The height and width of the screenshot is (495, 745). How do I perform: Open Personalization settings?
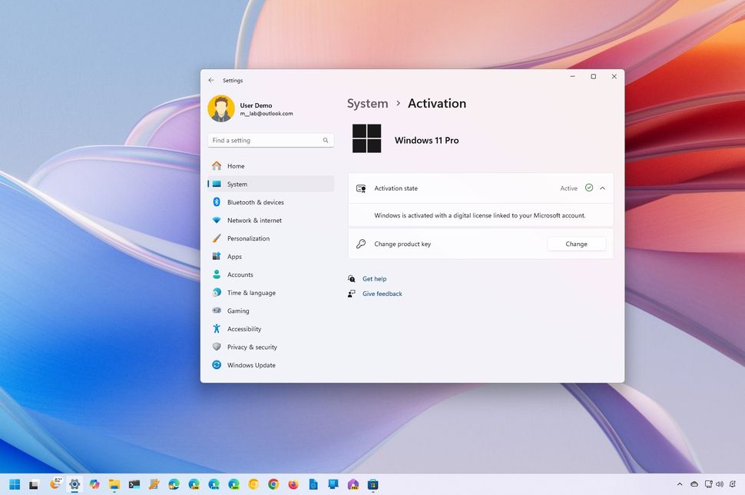point(247,238)
